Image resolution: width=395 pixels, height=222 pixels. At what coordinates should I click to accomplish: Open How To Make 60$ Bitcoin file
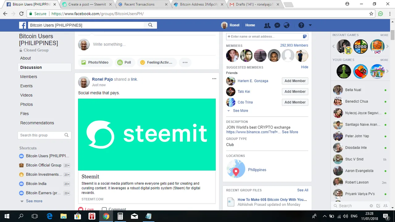coord(272,199)
